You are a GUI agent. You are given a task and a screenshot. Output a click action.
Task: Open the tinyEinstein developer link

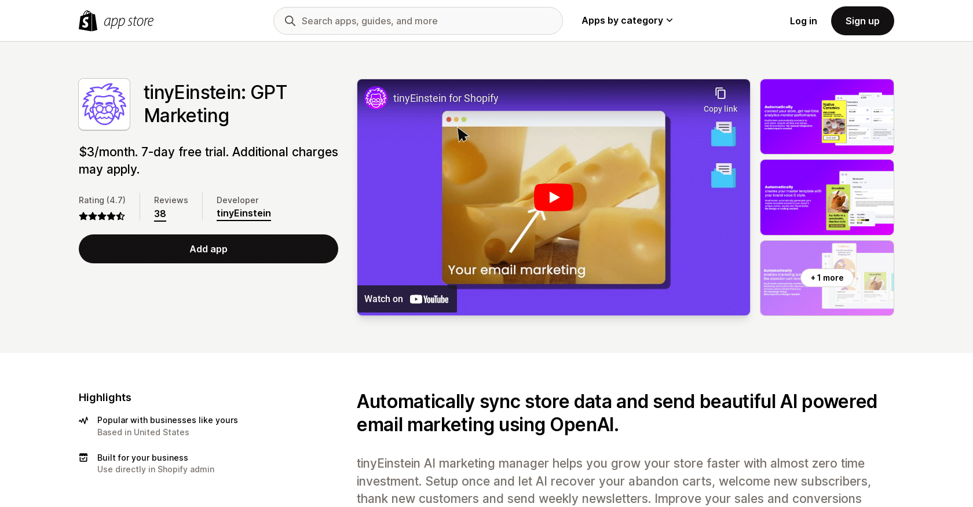244,214
